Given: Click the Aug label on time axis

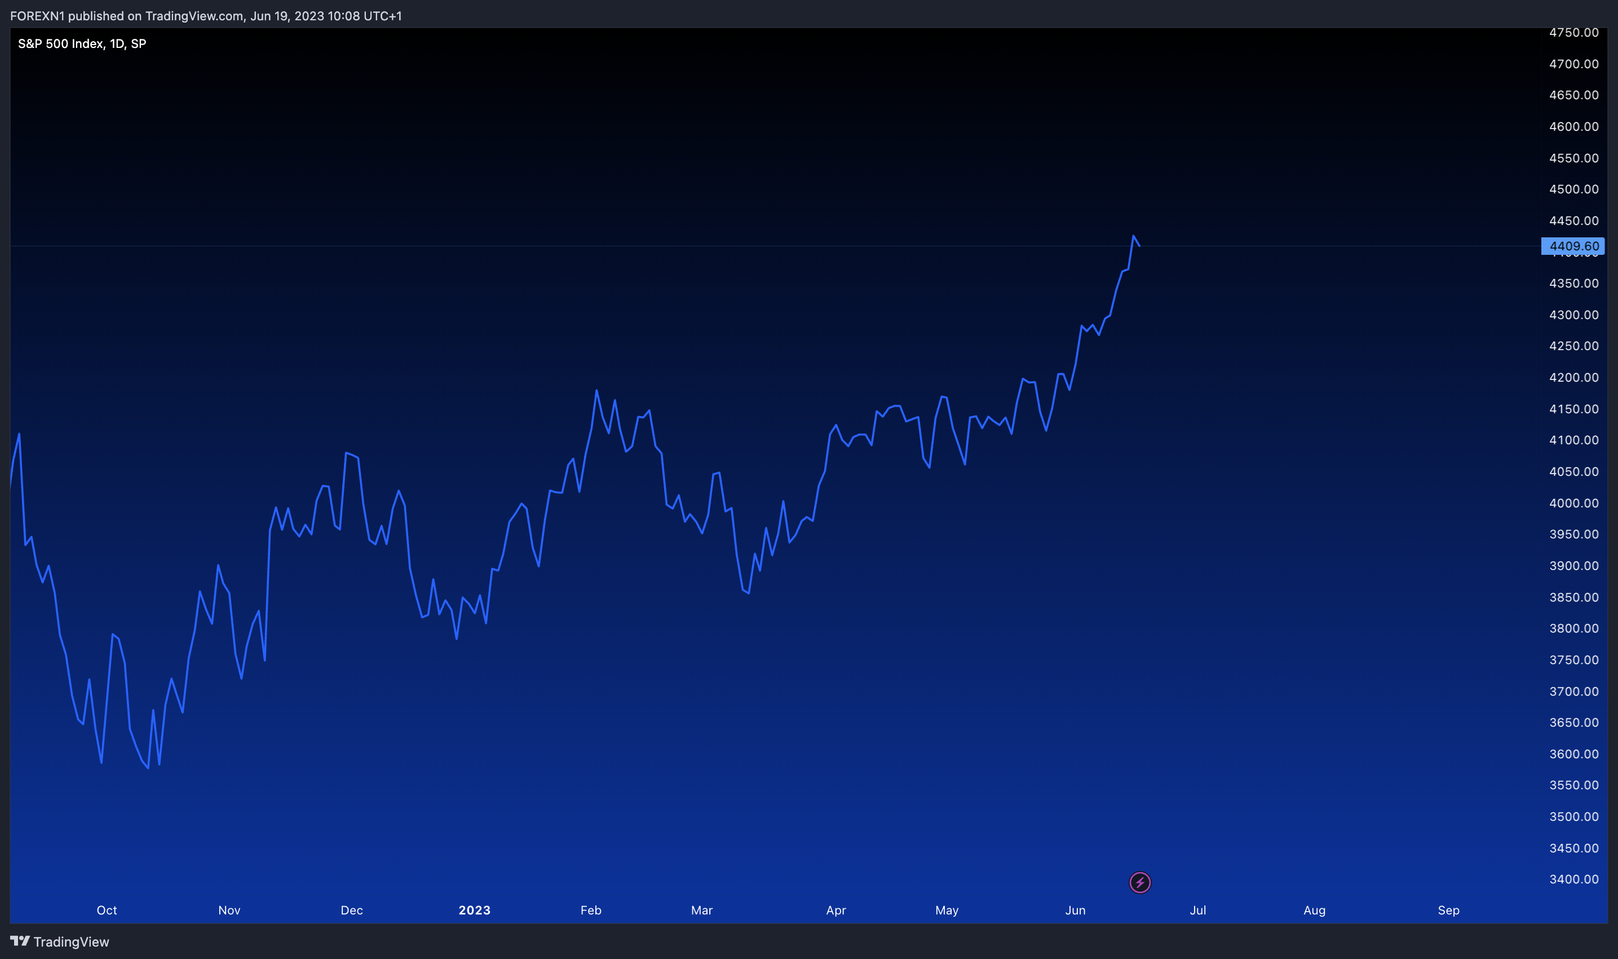Looking at the screenshot, I should point(1314,911).
